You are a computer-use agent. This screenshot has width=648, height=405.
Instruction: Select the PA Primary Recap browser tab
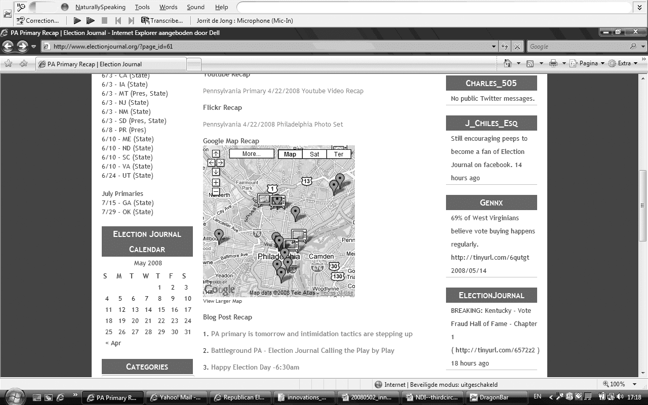tap(110, 64)
